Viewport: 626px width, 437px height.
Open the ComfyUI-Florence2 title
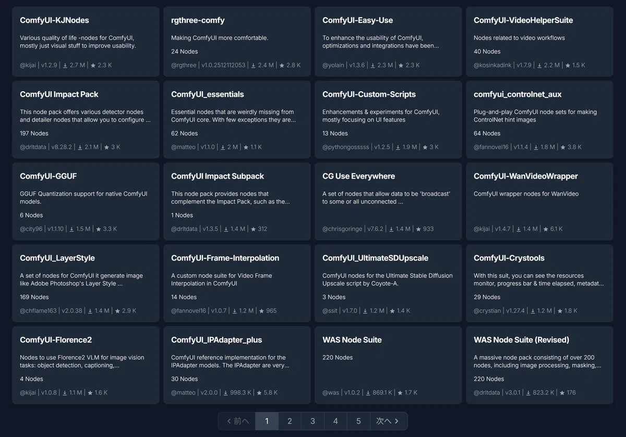56,340
